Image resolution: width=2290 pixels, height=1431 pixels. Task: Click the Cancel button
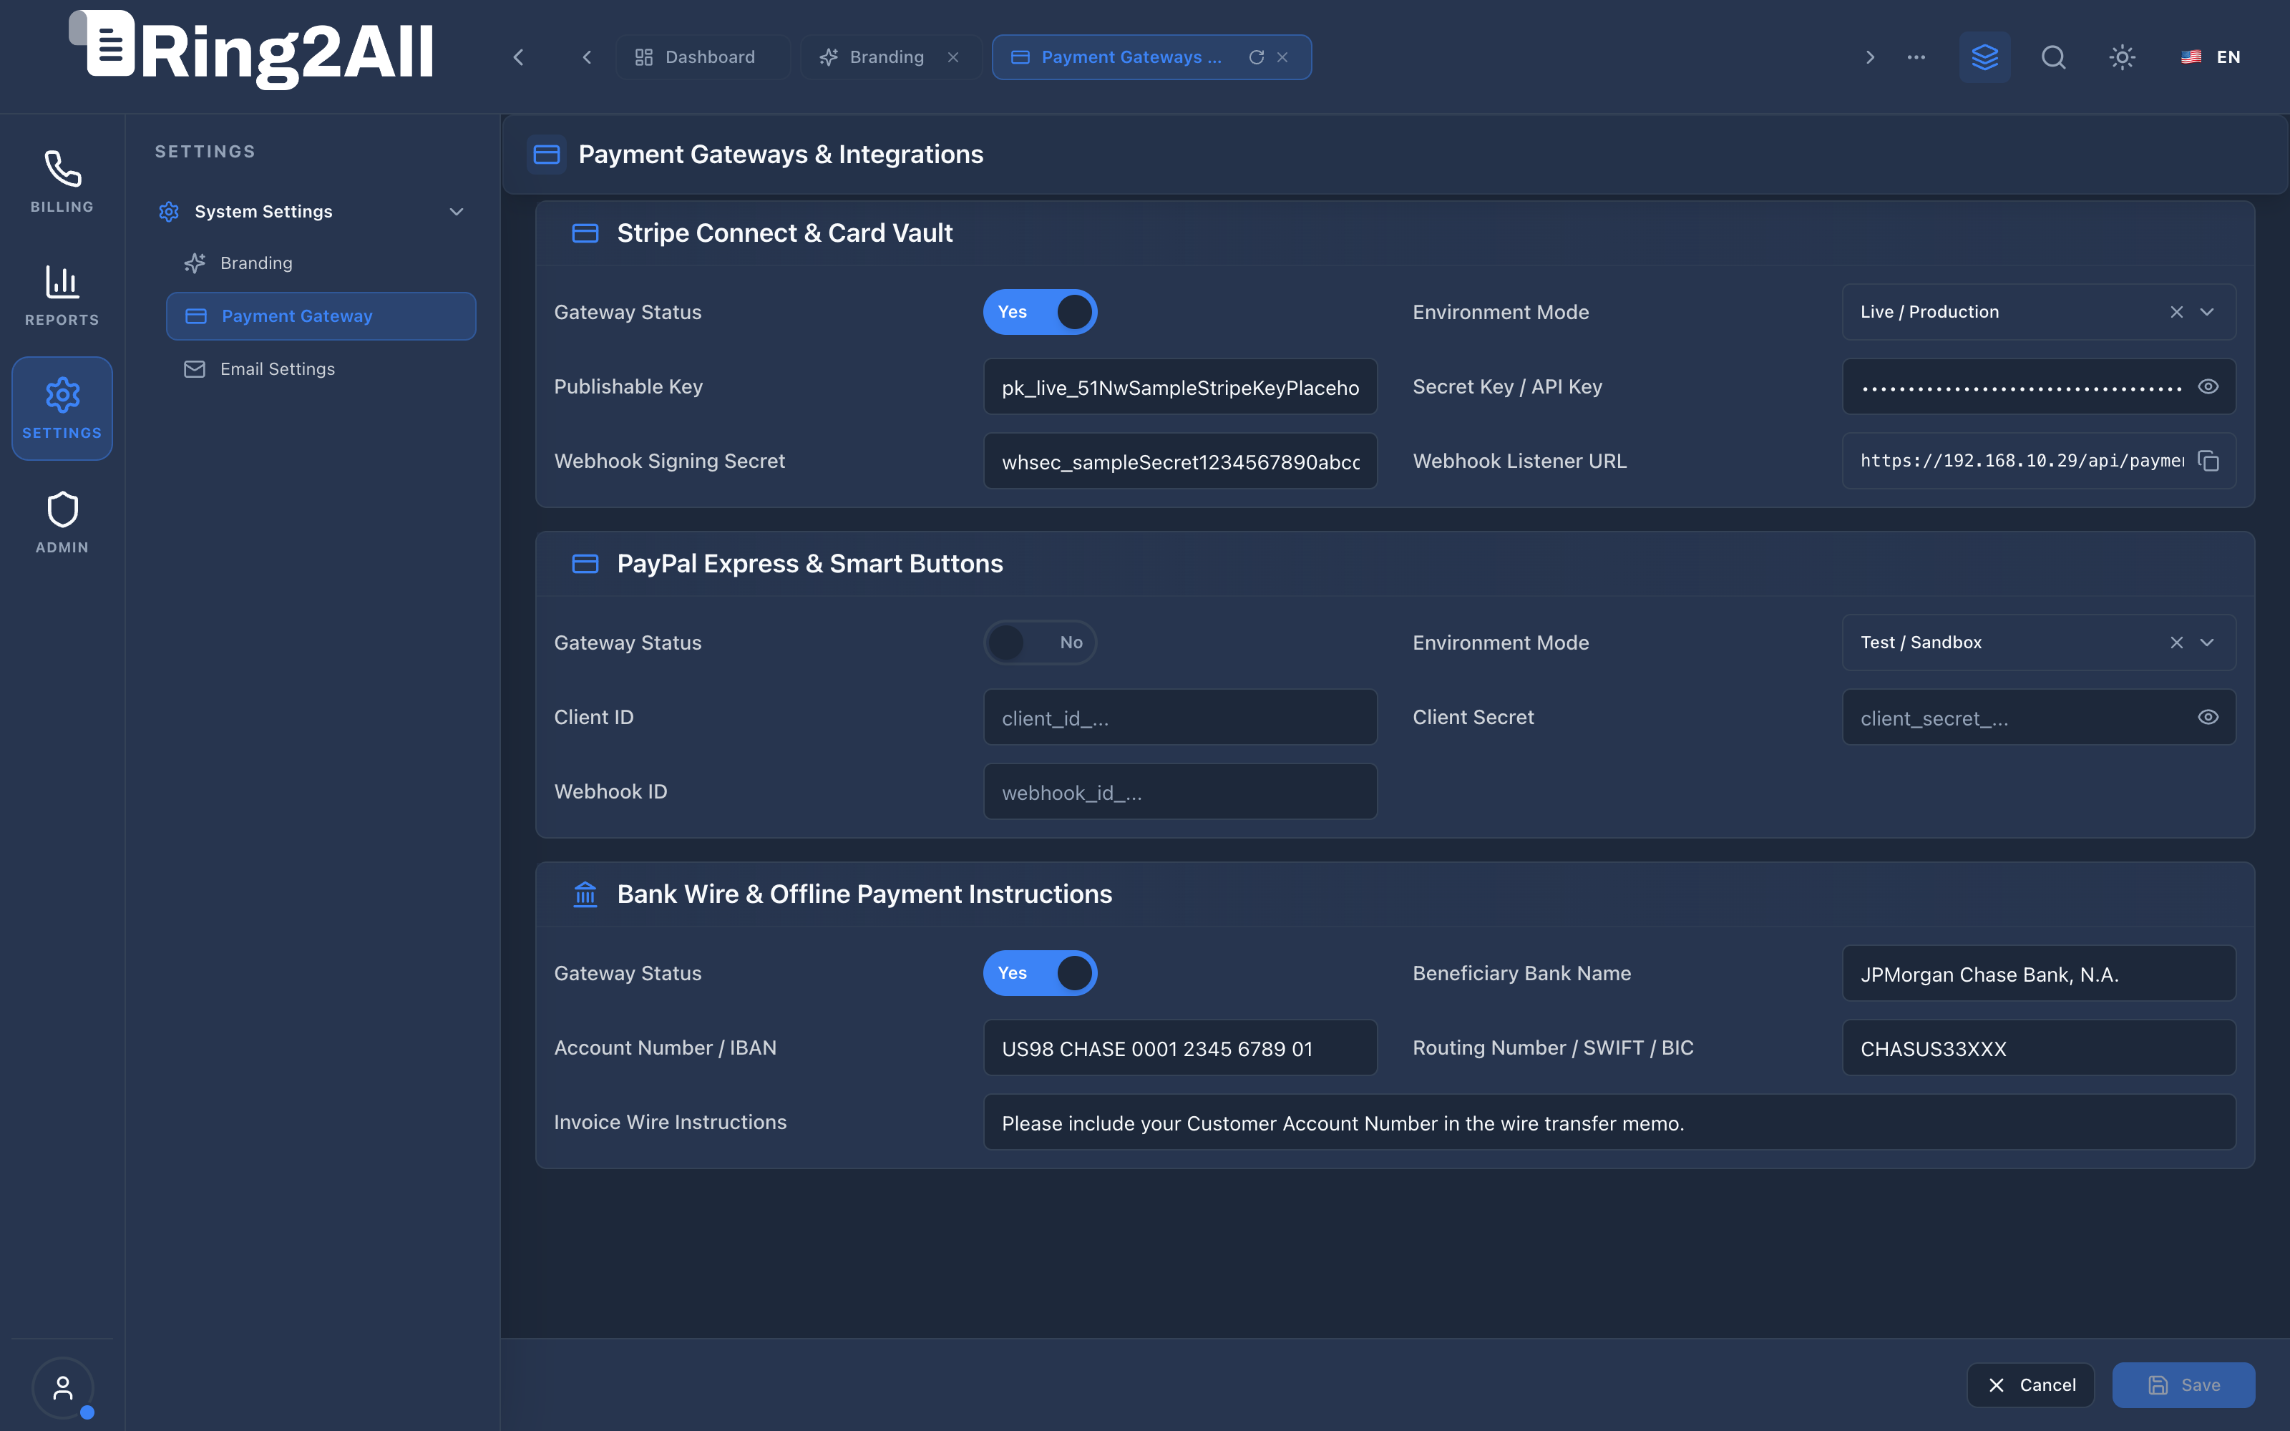point(2031,1384)
